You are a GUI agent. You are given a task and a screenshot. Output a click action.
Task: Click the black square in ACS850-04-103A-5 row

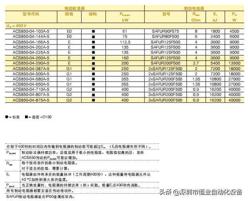tap(93, 31)
